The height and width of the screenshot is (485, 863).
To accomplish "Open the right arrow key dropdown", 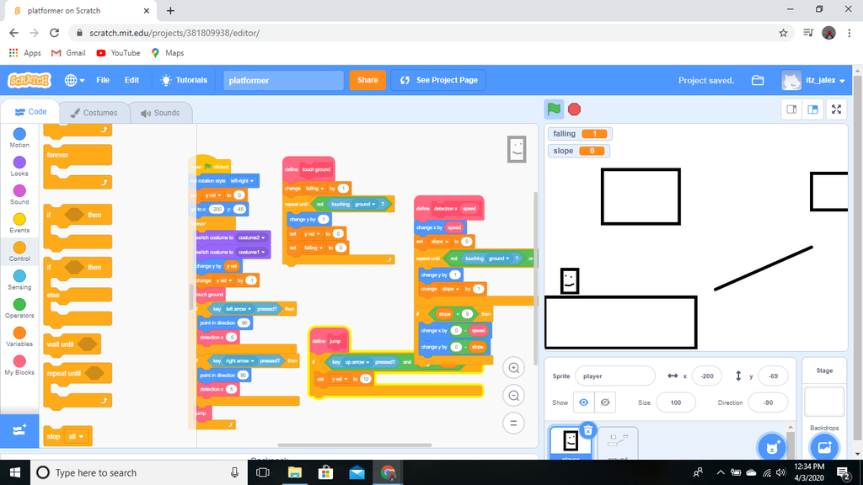I will pyautogui.click(x=241, y=361).
